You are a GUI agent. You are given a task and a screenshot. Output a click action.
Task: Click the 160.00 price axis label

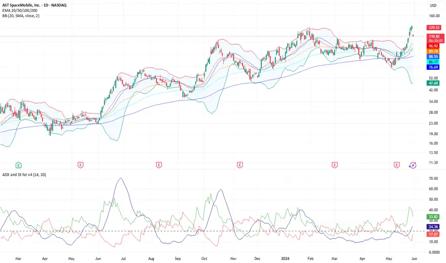point(434,16)
